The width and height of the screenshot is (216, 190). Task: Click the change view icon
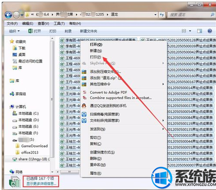click(184, 31)
